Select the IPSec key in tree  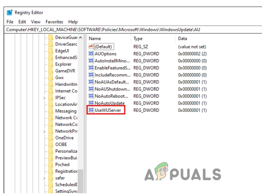click(61, 98)
